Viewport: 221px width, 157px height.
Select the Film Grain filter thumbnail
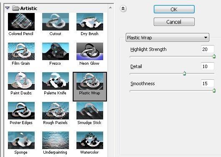pyautogui.click(x=21, y=51)
